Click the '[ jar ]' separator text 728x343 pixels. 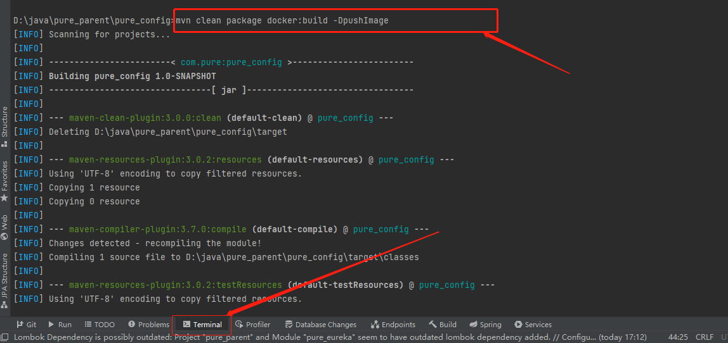point(228,90)
